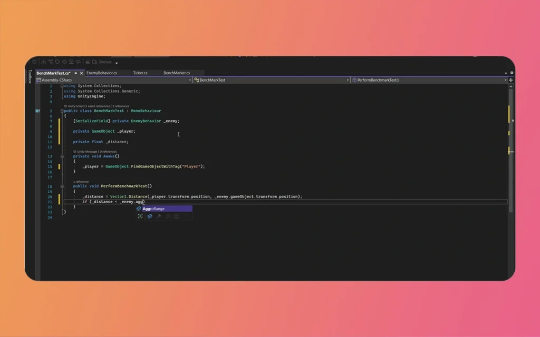Collapse the BenchMarkTest class with its gutter expander

pyautogui.click(x=62, y=111)
